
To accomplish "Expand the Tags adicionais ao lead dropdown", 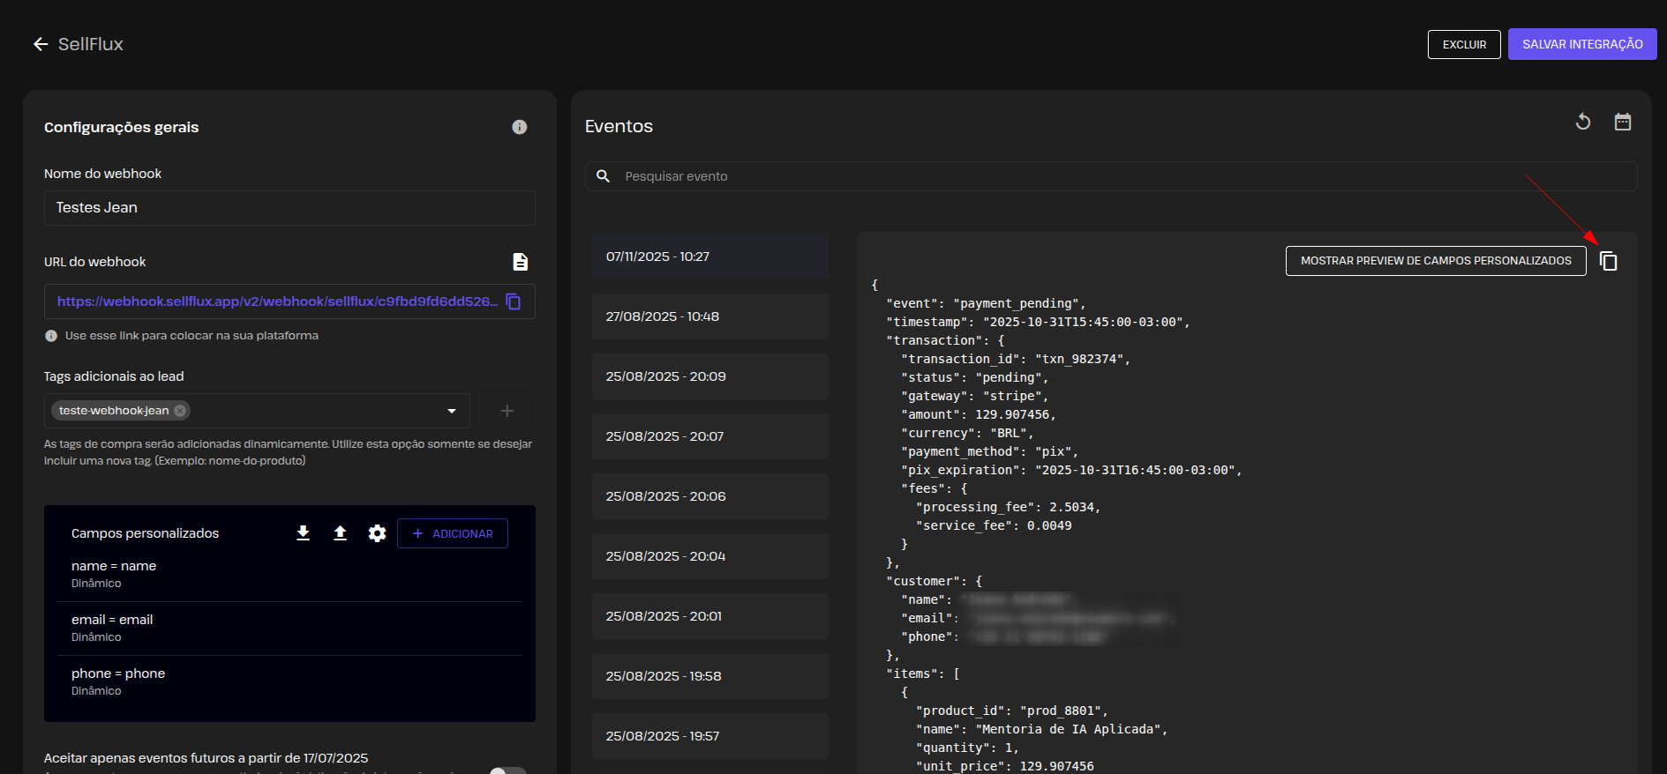I will tap(452, 411).
